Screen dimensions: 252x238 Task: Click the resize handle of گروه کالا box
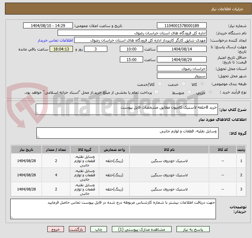(38, 137)
